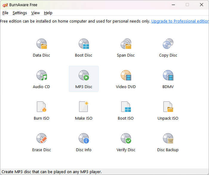Open the Disc Info tool

[84, 142]
